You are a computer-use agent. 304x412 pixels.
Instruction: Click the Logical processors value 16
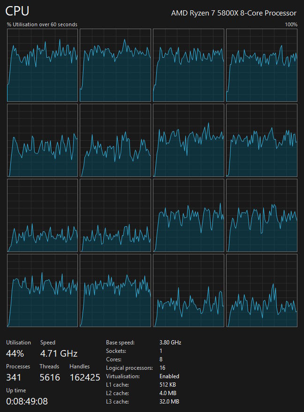[x=162, y=367]
